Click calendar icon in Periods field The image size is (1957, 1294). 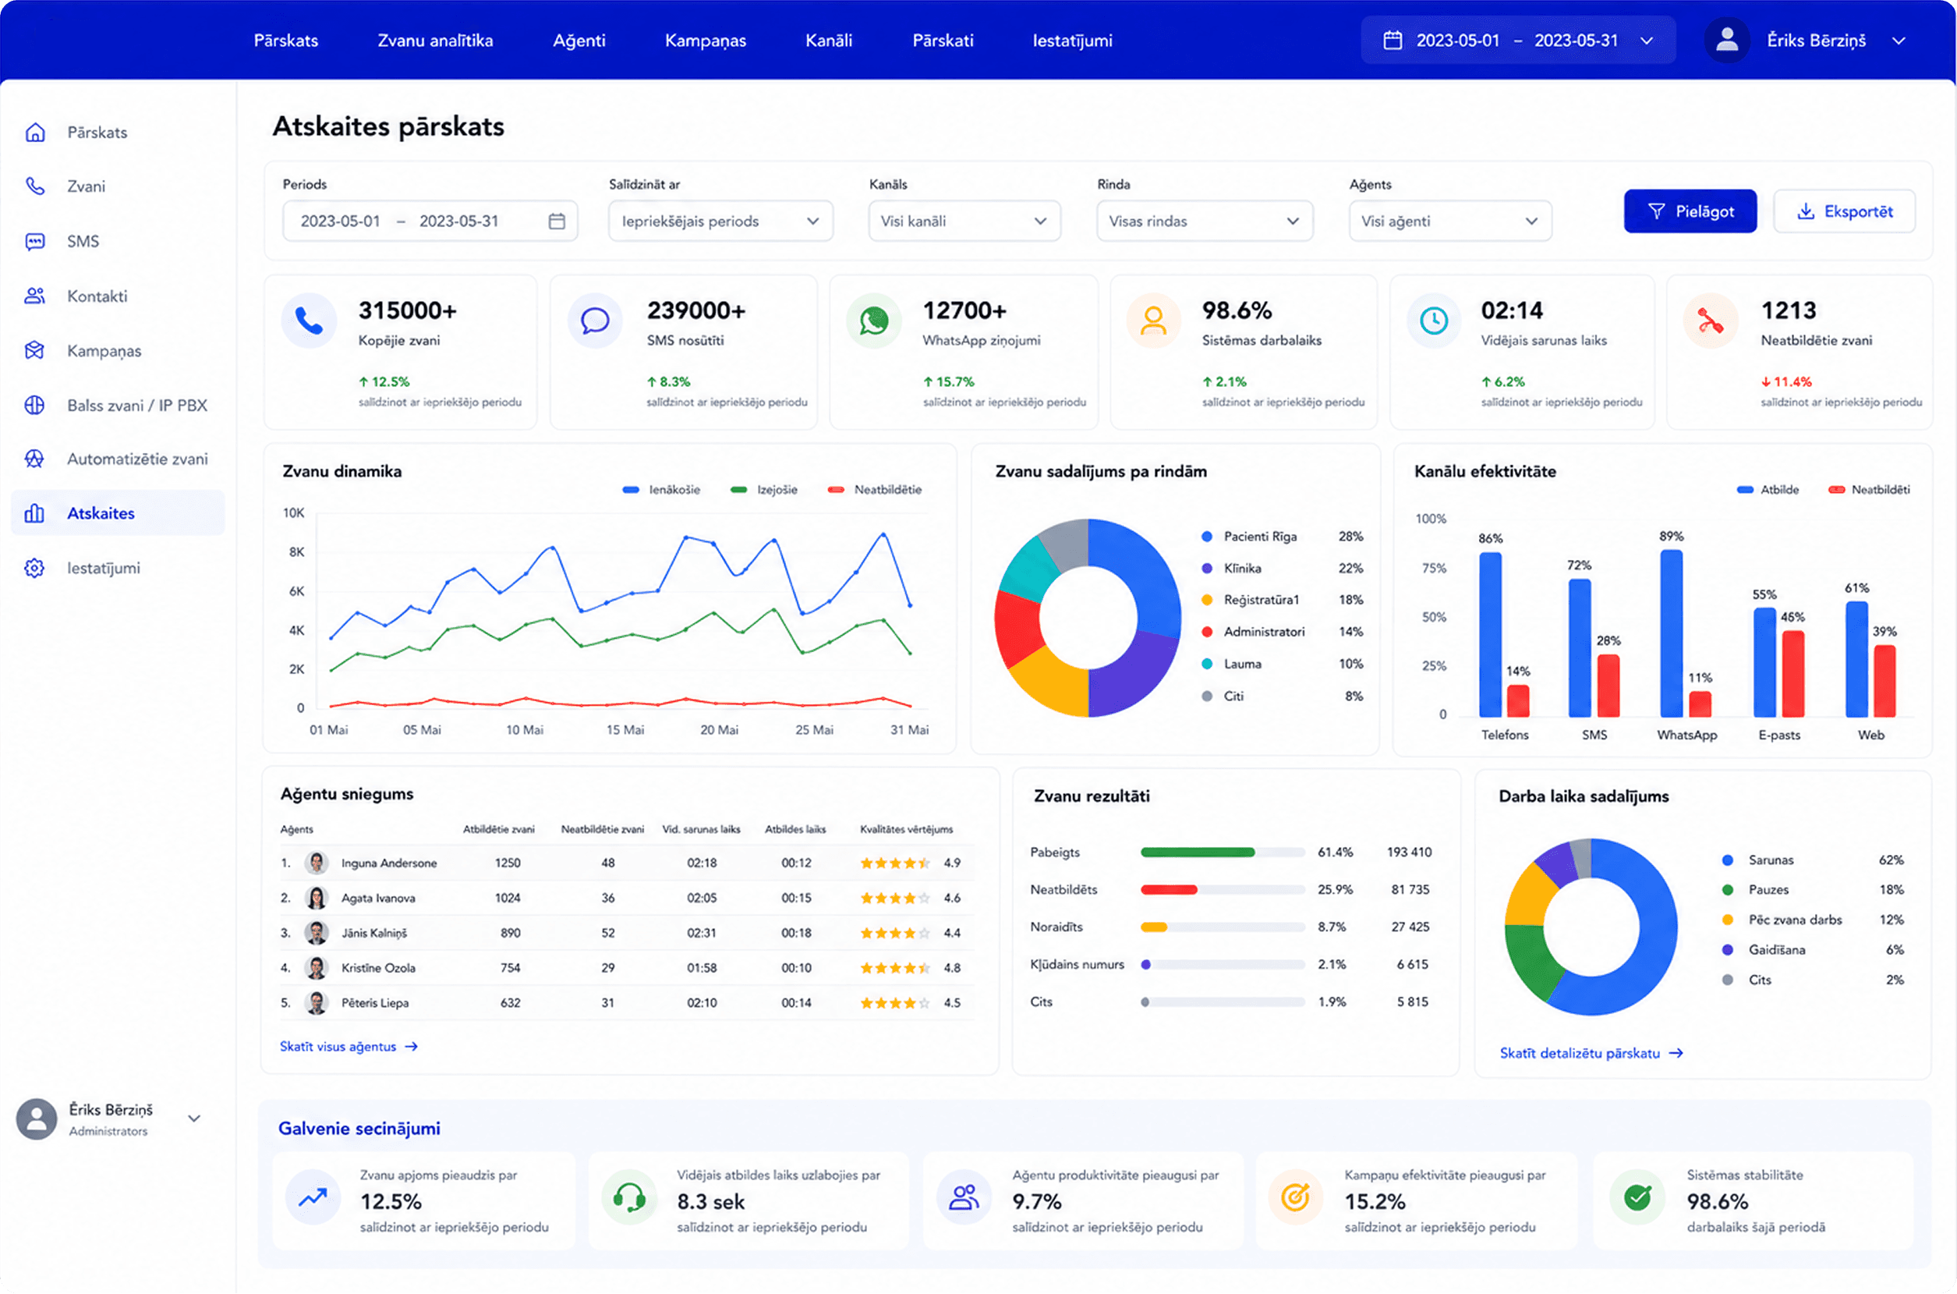[557, 222]
